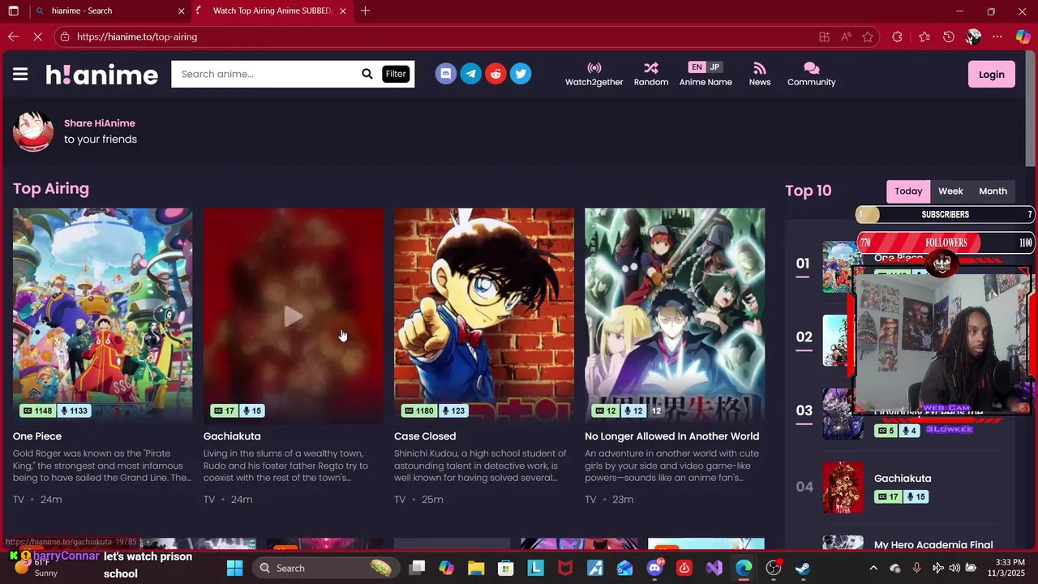Click the browser address bar URL
This screenshot has width=1038, height=584.
137,36
